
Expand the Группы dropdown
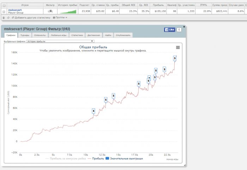(x=60, y=18)
